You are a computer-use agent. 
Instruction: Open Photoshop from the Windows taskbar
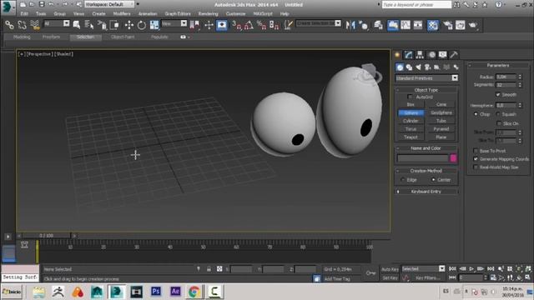[156, 292]
